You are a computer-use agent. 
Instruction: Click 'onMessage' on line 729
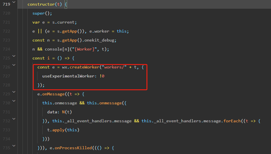coord(53,94)
